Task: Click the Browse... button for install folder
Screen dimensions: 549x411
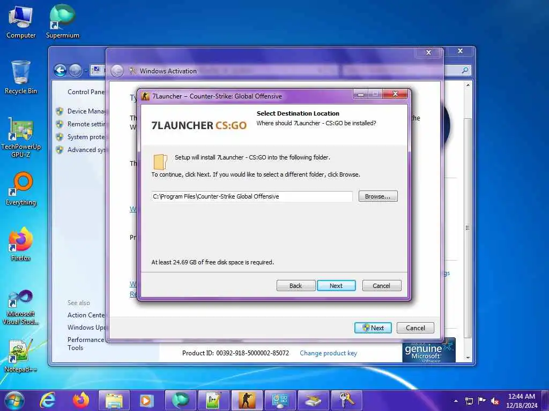Action: [378, 196]
